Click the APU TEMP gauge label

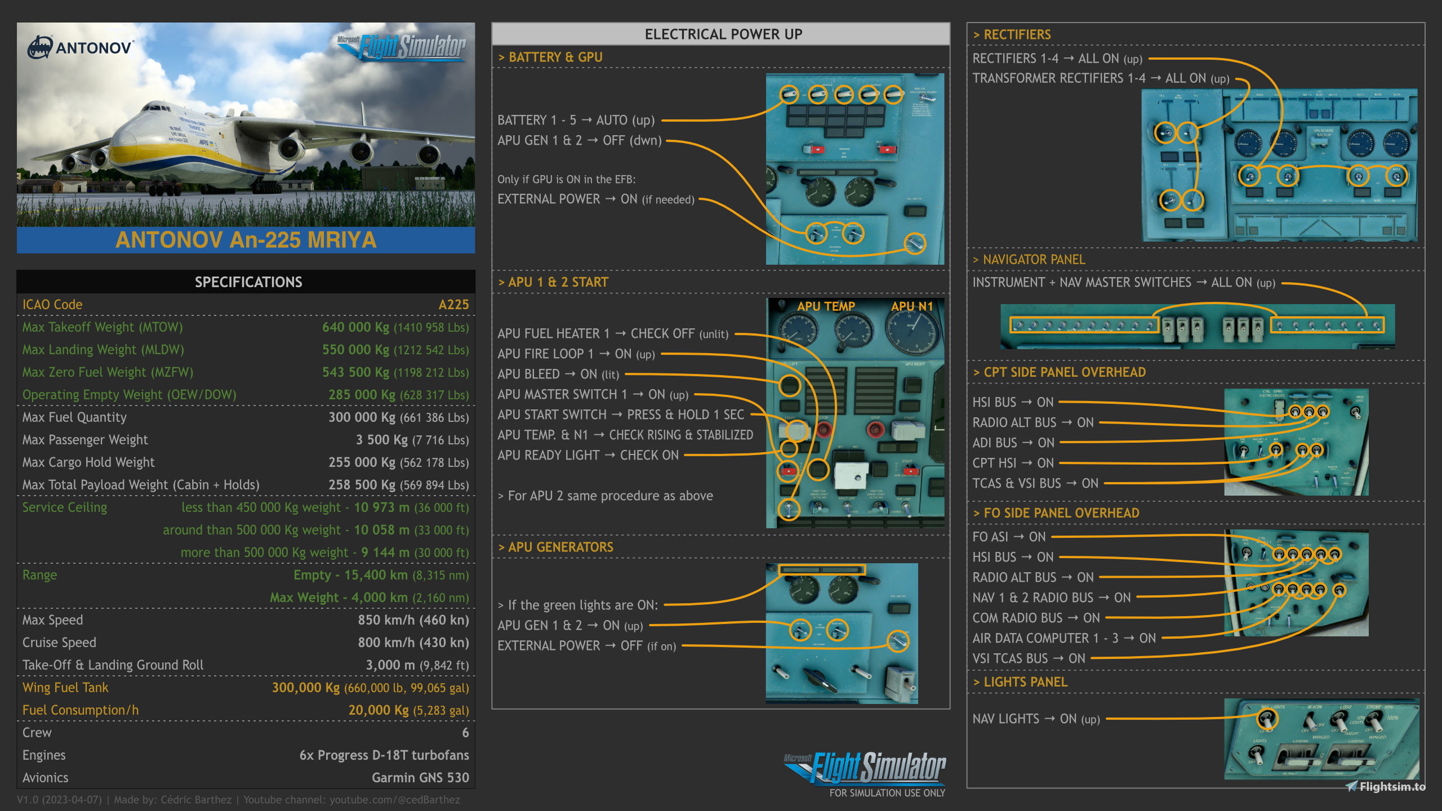coord(826,306)
